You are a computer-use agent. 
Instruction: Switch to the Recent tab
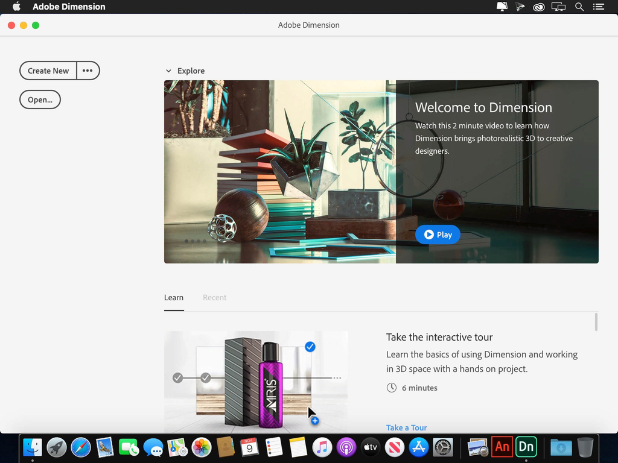tap(214, 297)
